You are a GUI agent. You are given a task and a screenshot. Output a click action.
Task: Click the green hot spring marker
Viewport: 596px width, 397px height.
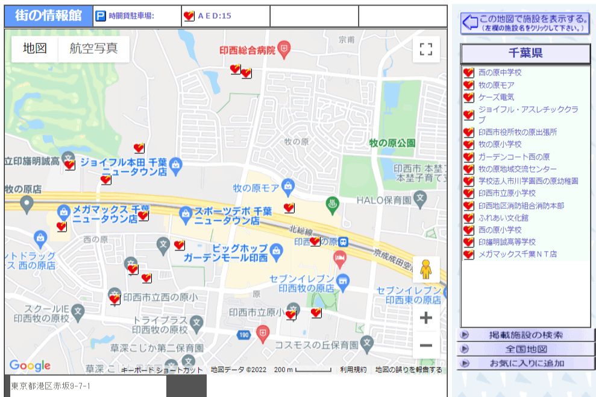(x=333, y=206)
